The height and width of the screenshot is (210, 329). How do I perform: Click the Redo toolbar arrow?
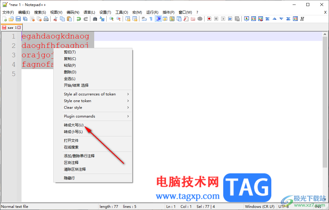tap(86, 19)
